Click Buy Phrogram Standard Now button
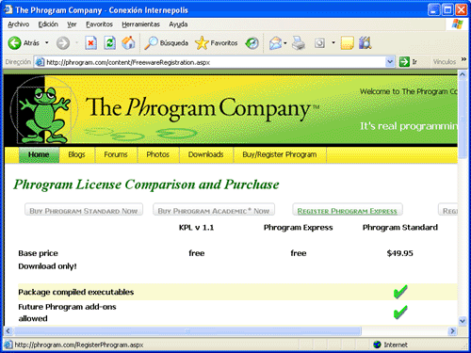471x353 pixels. point(84,210)
